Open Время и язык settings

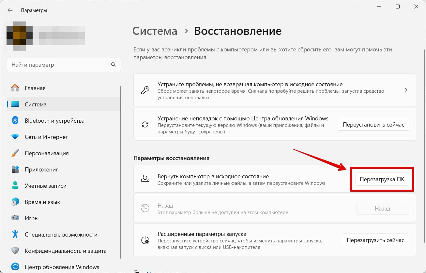click(x=64, y=202)
